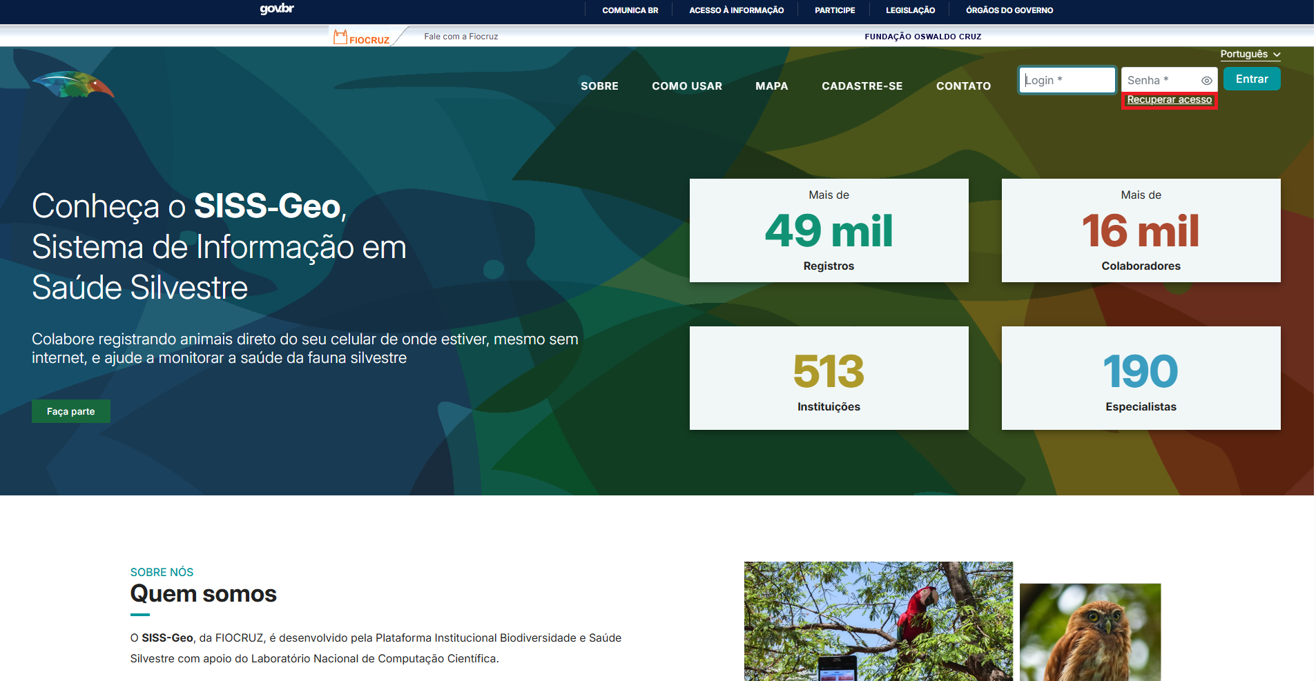The width and height of the screenshot is (1316, 681).
Task: Click the SISS-Geo toucan bird logo
Action: [x=73, y=85]
